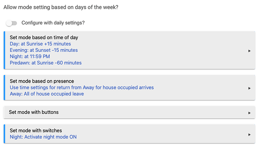Click blue bar of switches panel
The height and width of the screenshot is (147, 258).
point(4,134)
